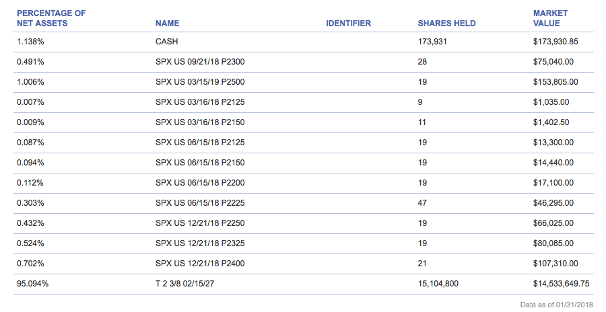Select the 15,104,800 shares held value
Screen dimensions: 606x312
coord(438,284)
